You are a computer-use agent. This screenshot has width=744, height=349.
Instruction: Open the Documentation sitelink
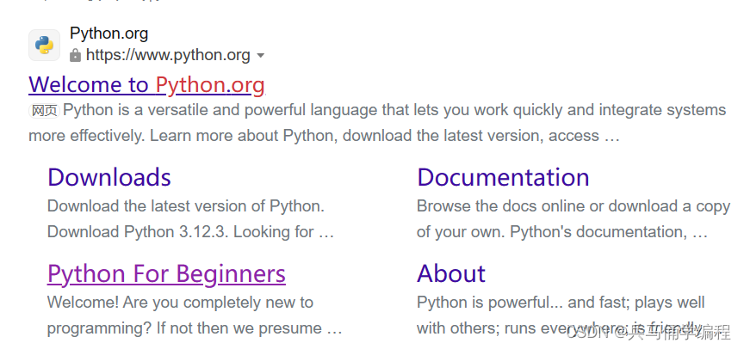coord(503,178)
